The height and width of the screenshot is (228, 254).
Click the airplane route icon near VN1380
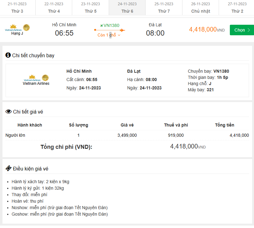(x=102, y=25)
